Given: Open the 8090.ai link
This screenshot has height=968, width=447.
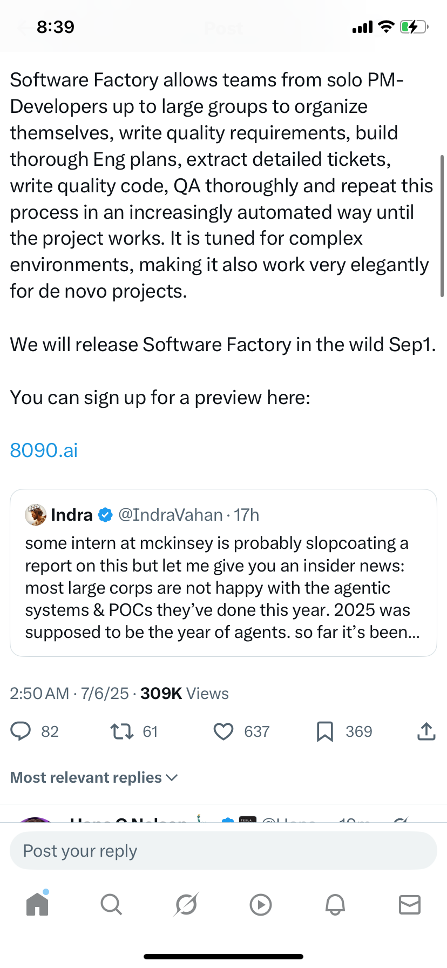Looking at the screenshot, I should (44, 450).
